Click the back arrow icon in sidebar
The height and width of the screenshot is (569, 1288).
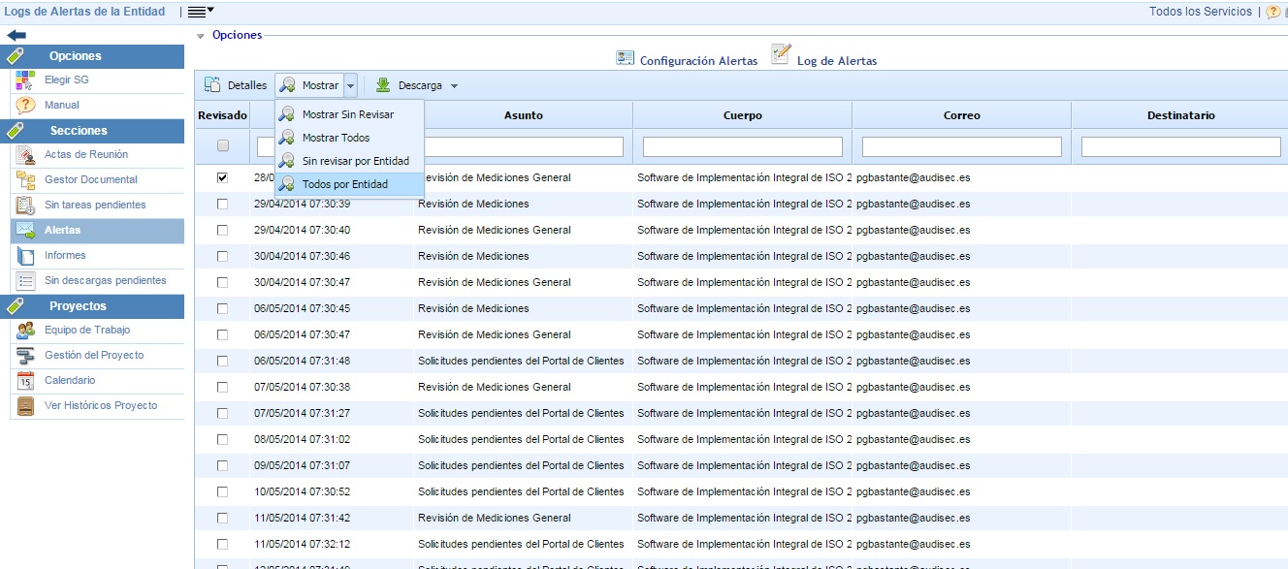pos(16,35)
